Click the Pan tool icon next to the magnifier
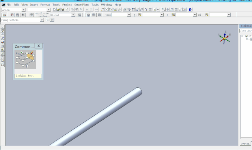Screen dimensions: 252x150 coord(168,9)
